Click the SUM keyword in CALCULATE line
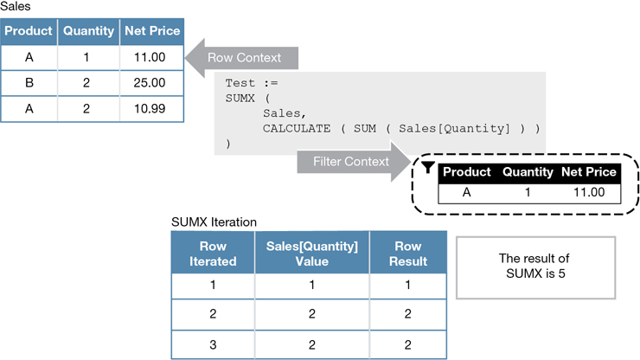The image size is (640, 360). (365, 128)
